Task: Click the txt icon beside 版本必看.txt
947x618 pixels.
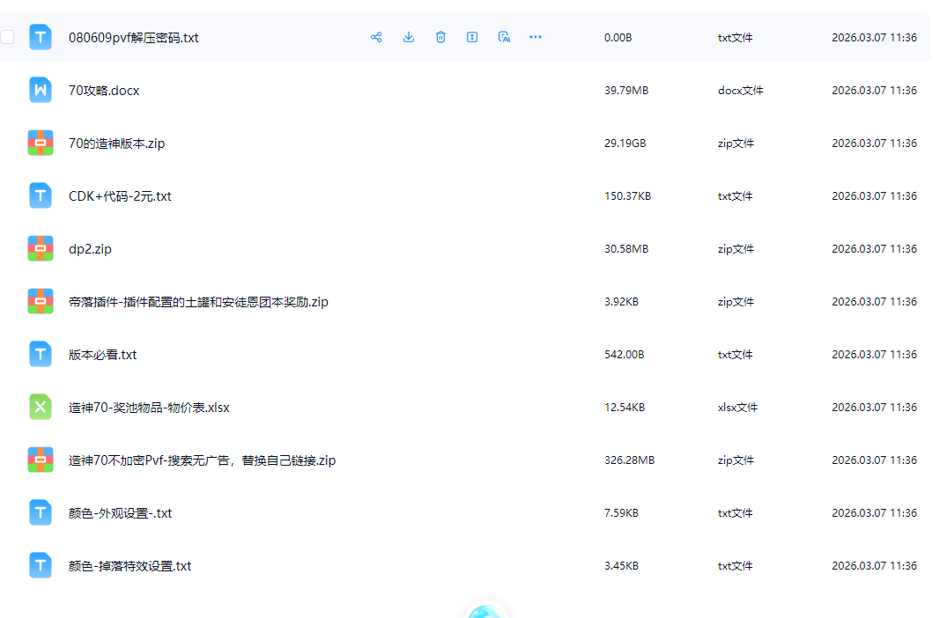Action: point(40,354)
